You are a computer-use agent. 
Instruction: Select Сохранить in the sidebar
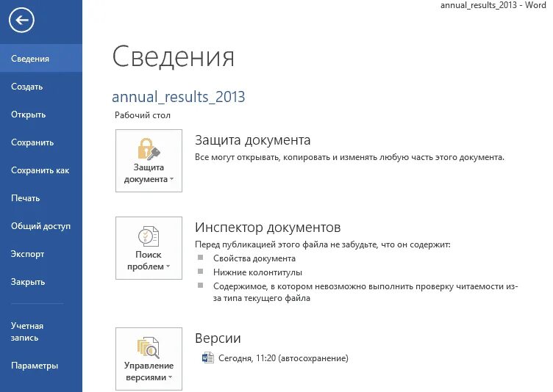coord(41,142)
